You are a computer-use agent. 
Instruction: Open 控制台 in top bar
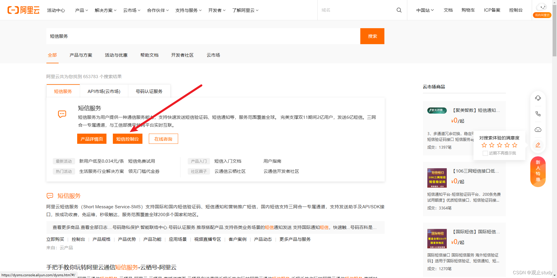pos(516,10)
